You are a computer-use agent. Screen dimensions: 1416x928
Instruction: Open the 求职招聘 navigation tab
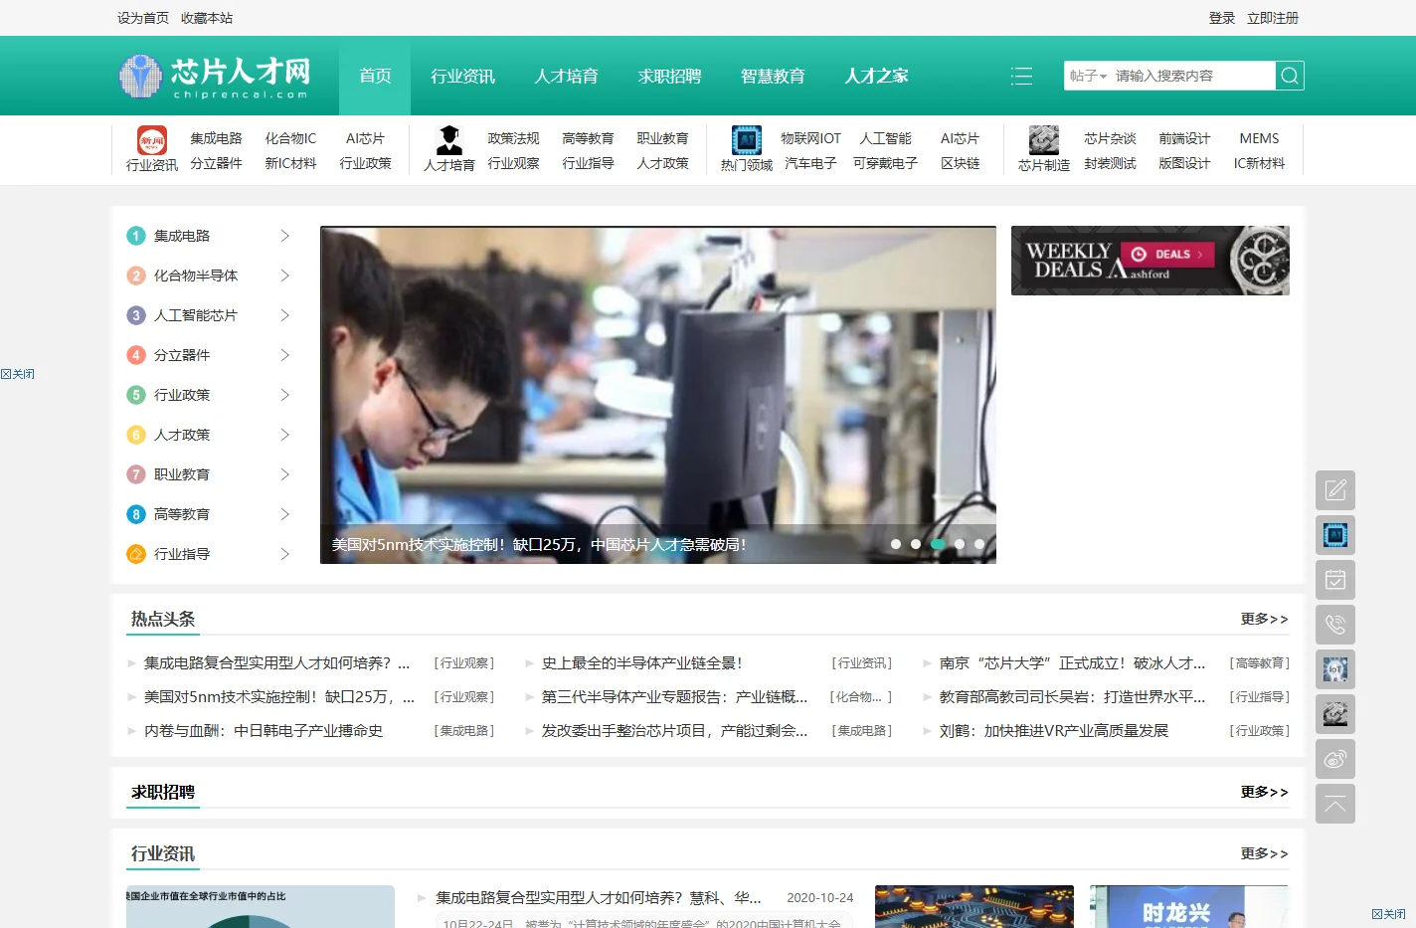(x=669, y=76)
